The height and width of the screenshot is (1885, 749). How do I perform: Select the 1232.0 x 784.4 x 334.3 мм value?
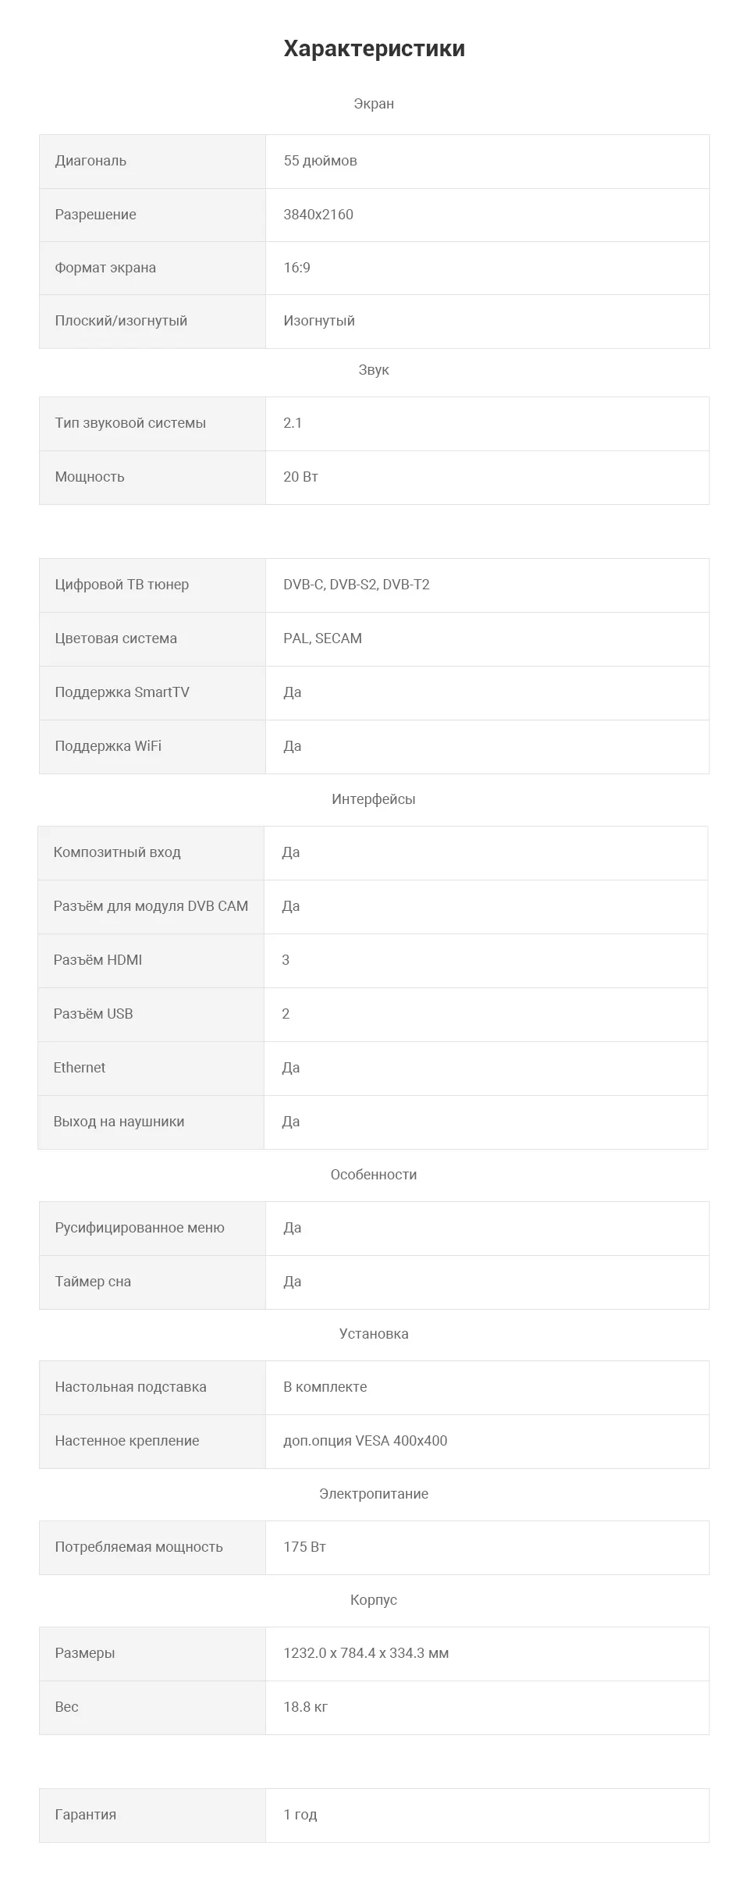click(366, 1653)
